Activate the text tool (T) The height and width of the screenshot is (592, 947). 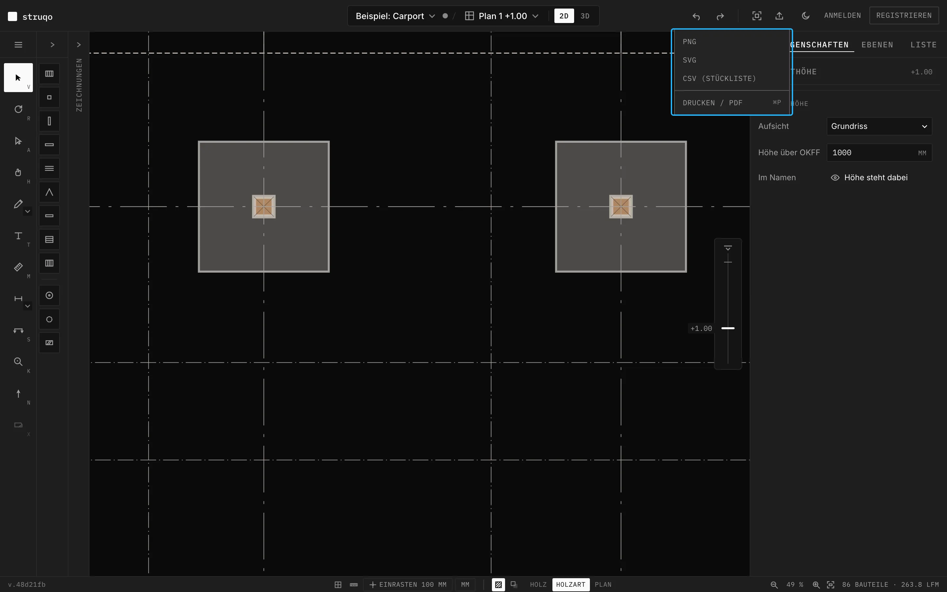(18, 235)
